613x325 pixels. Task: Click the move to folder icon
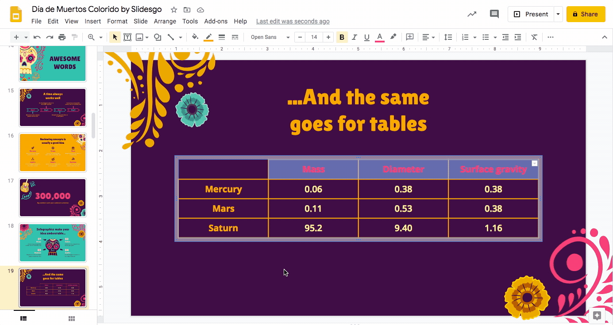[x=187, y=10]
